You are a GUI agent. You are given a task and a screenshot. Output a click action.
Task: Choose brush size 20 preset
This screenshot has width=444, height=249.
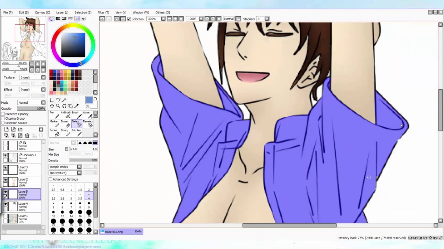[x=89, y=214]
